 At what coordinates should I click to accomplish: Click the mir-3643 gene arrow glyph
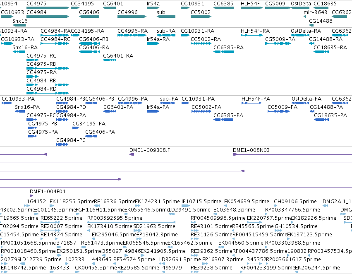pyautogui.click(x=304, y=17)
